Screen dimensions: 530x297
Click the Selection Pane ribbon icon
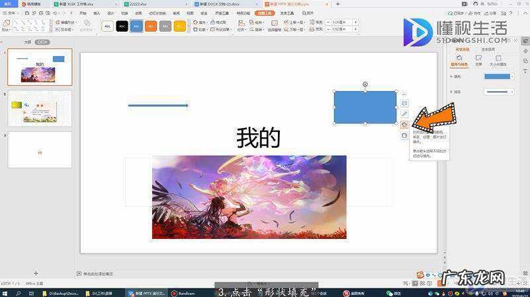[274, 25]
